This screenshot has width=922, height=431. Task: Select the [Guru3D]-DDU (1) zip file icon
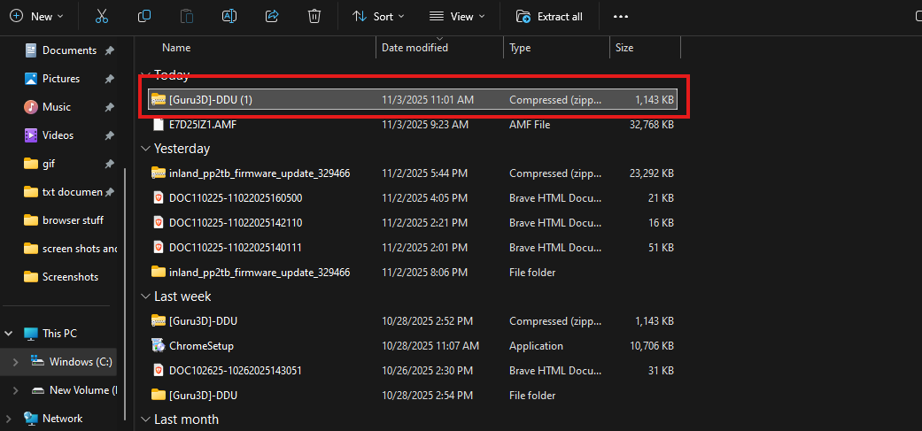159,100
